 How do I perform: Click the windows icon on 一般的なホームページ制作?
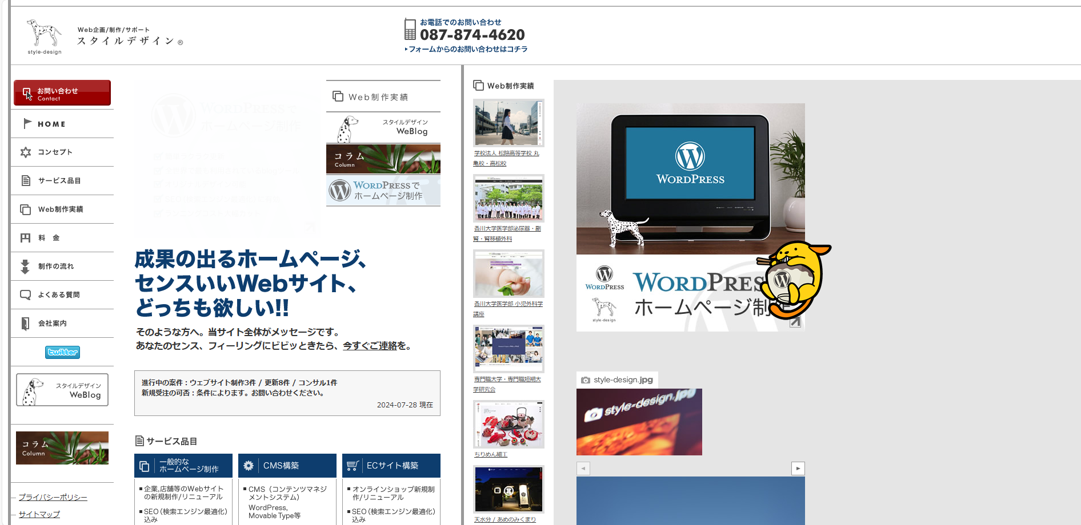145,466
